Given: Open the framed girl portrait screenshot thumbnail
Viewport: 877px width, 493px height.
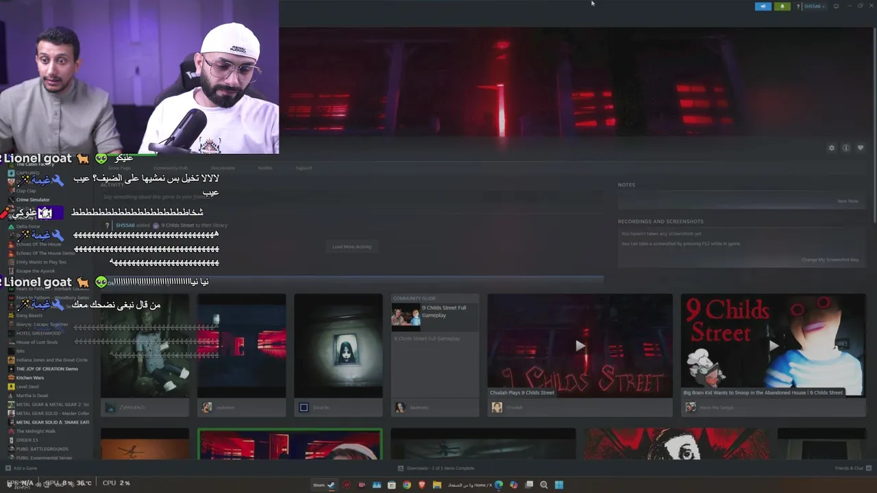Looking at the screenshot, I should point(338,346).
